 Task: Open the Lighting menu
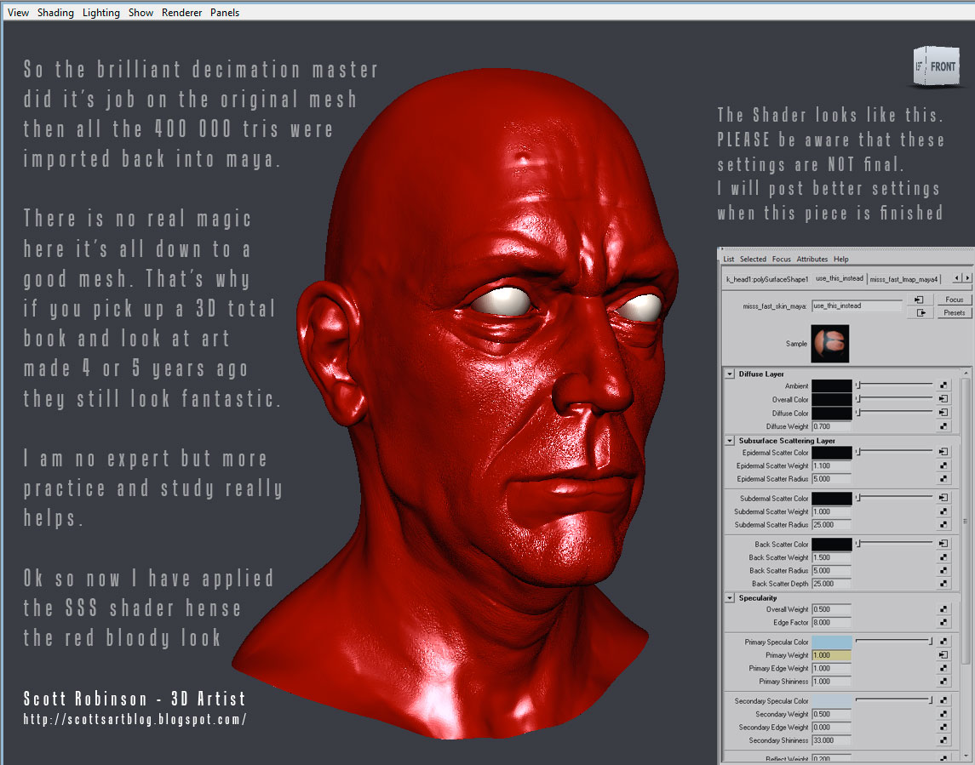[x=101, y=13]
